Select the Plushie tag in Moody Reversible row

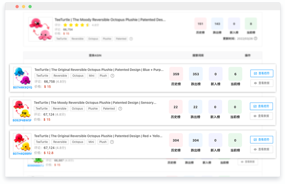coord(93,109)
